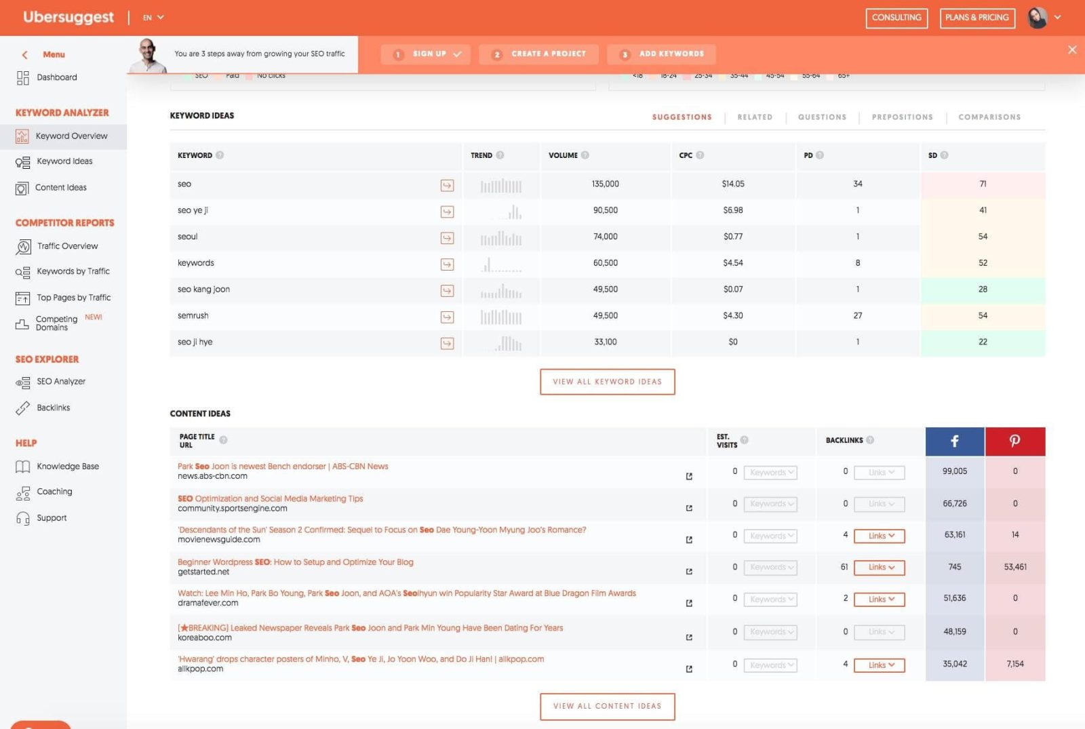Click the help icon next to VOLUME header
Viewport: 1085px width, 729px height.
[x=585, y=155]
